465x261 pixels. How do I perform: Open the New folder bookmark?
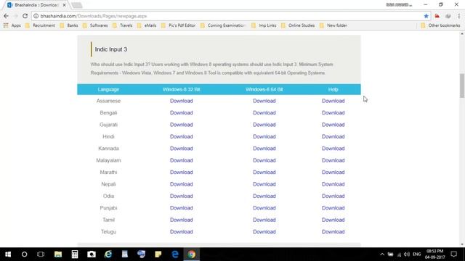pyautogui.click(x=333, y=25)
